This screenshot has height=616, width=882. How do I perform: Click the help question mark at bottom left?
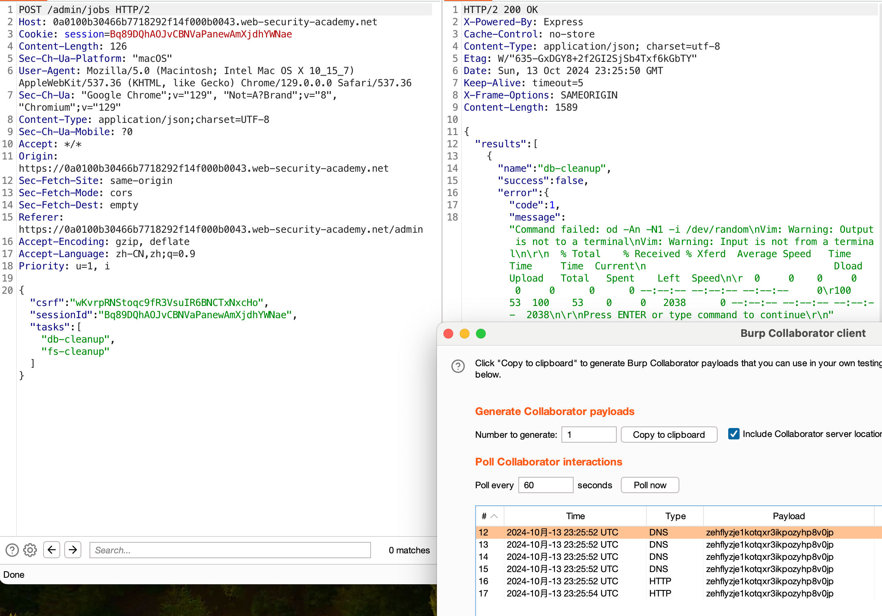(x=11, y=550)
